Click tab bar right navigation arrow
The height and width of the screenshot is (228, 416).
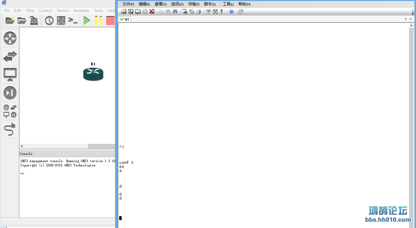coord(411,19)
